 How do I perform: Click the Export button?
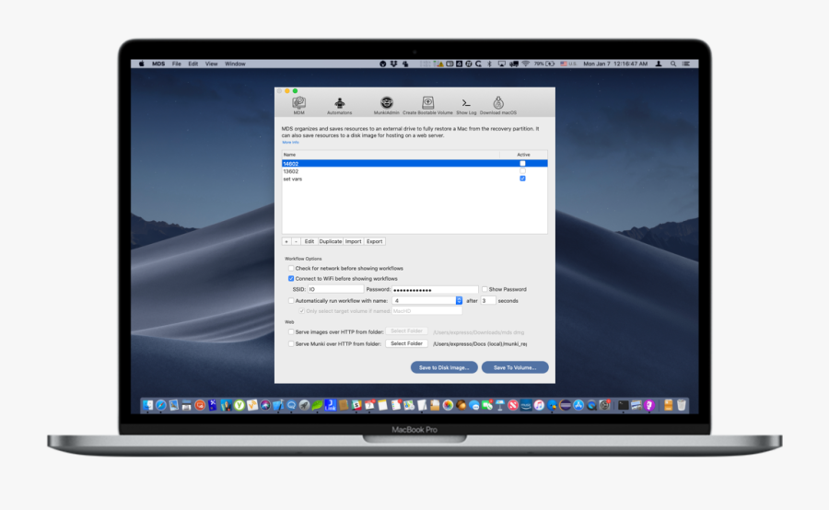click(x=374, y=241)
